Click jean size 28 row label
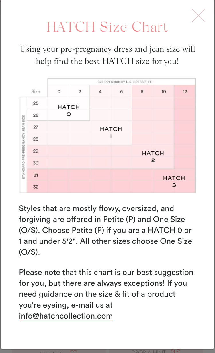Image resolution: width=215 pixels, height=353 pixels. (x=36, y=139)
